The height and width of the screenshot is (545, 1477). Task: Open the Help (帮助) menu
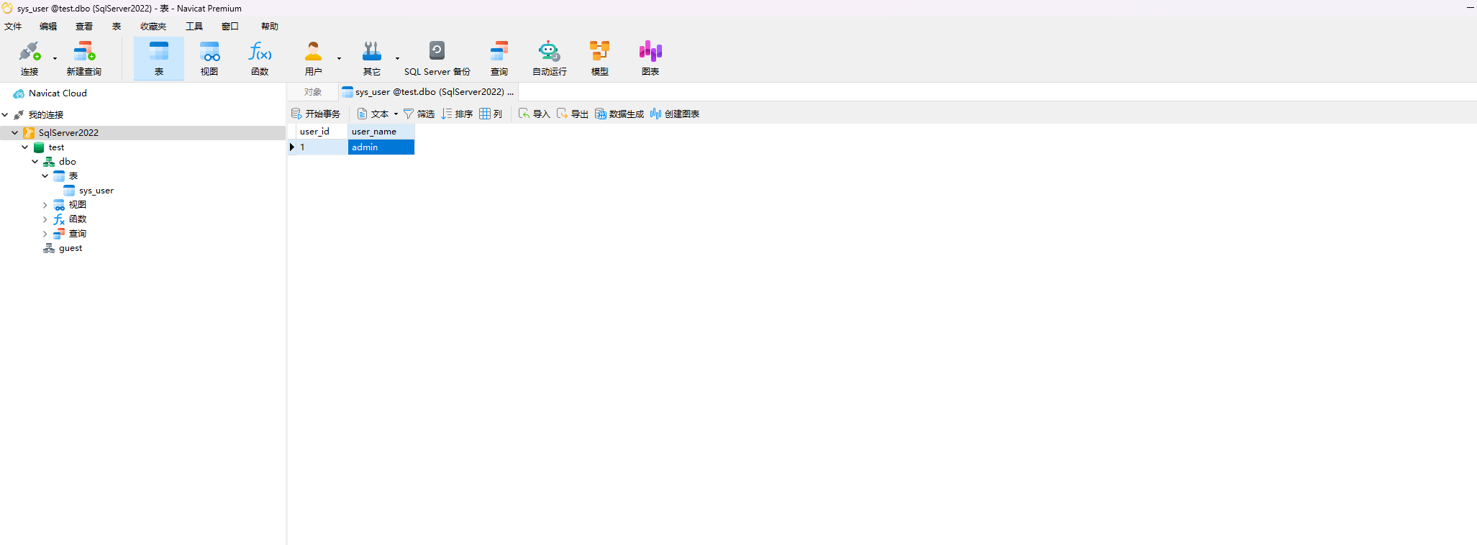[270, 27]
